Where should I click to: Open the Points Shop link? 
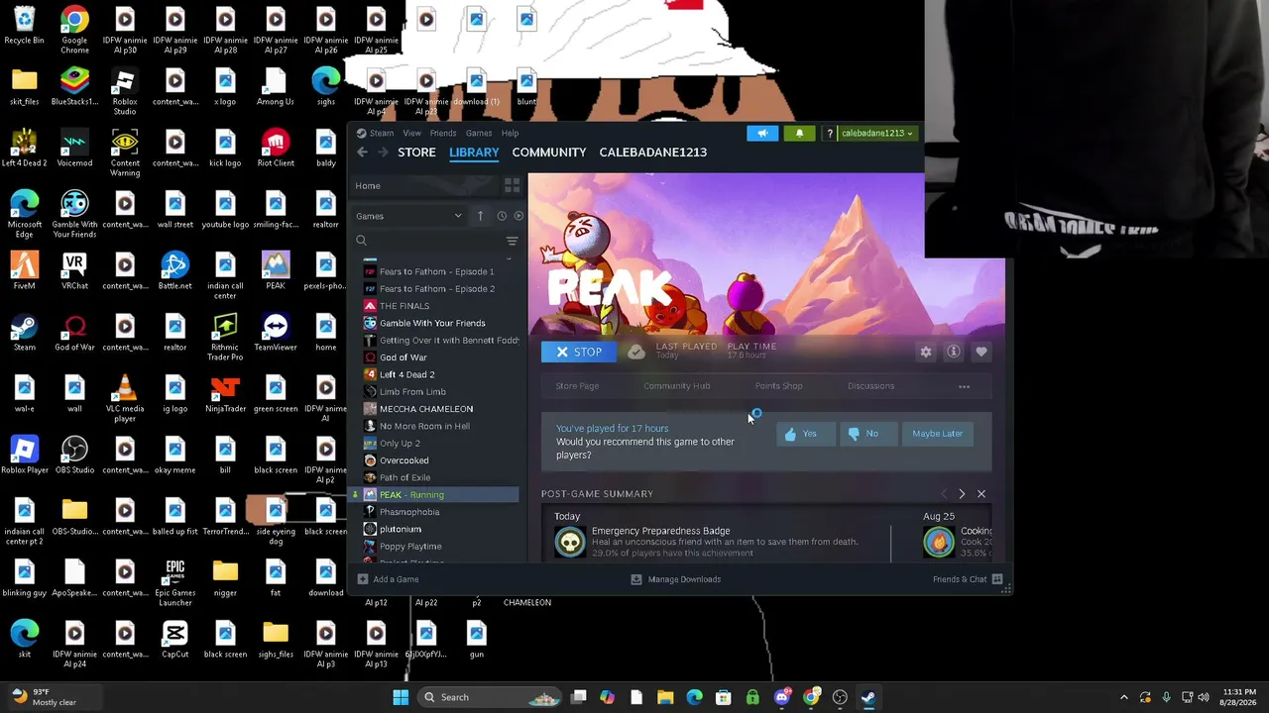pos(779,386)
